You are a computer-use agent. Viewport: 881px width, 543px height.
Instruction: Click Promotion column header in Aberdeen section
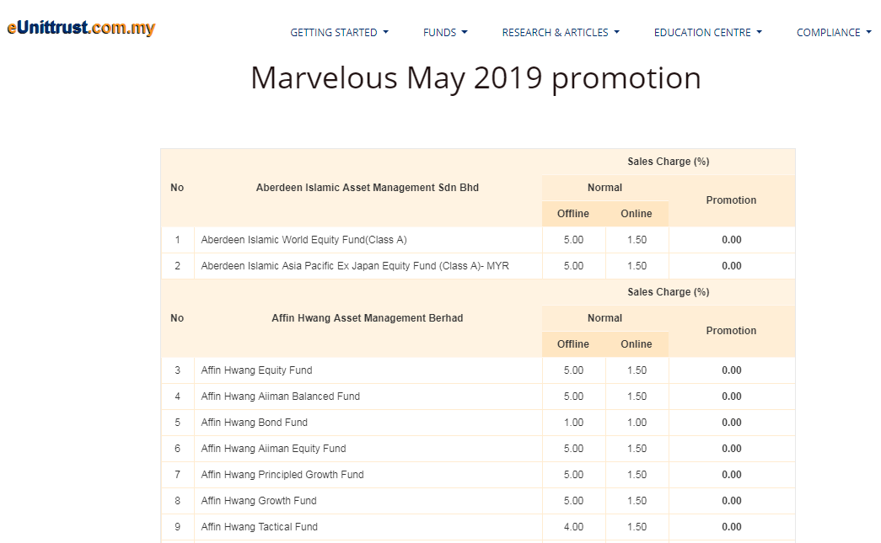pos(731,200)
